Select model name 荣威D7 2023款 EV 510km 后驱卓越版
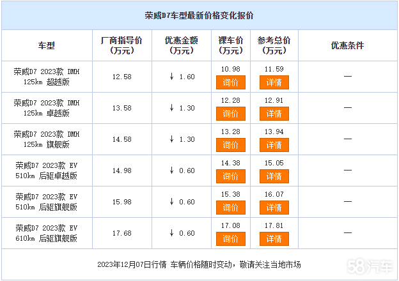This screenshot has height=281, width=399. pos(46,171)
